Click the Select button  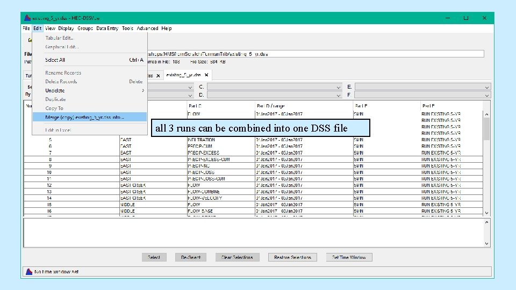pos(154,257)
